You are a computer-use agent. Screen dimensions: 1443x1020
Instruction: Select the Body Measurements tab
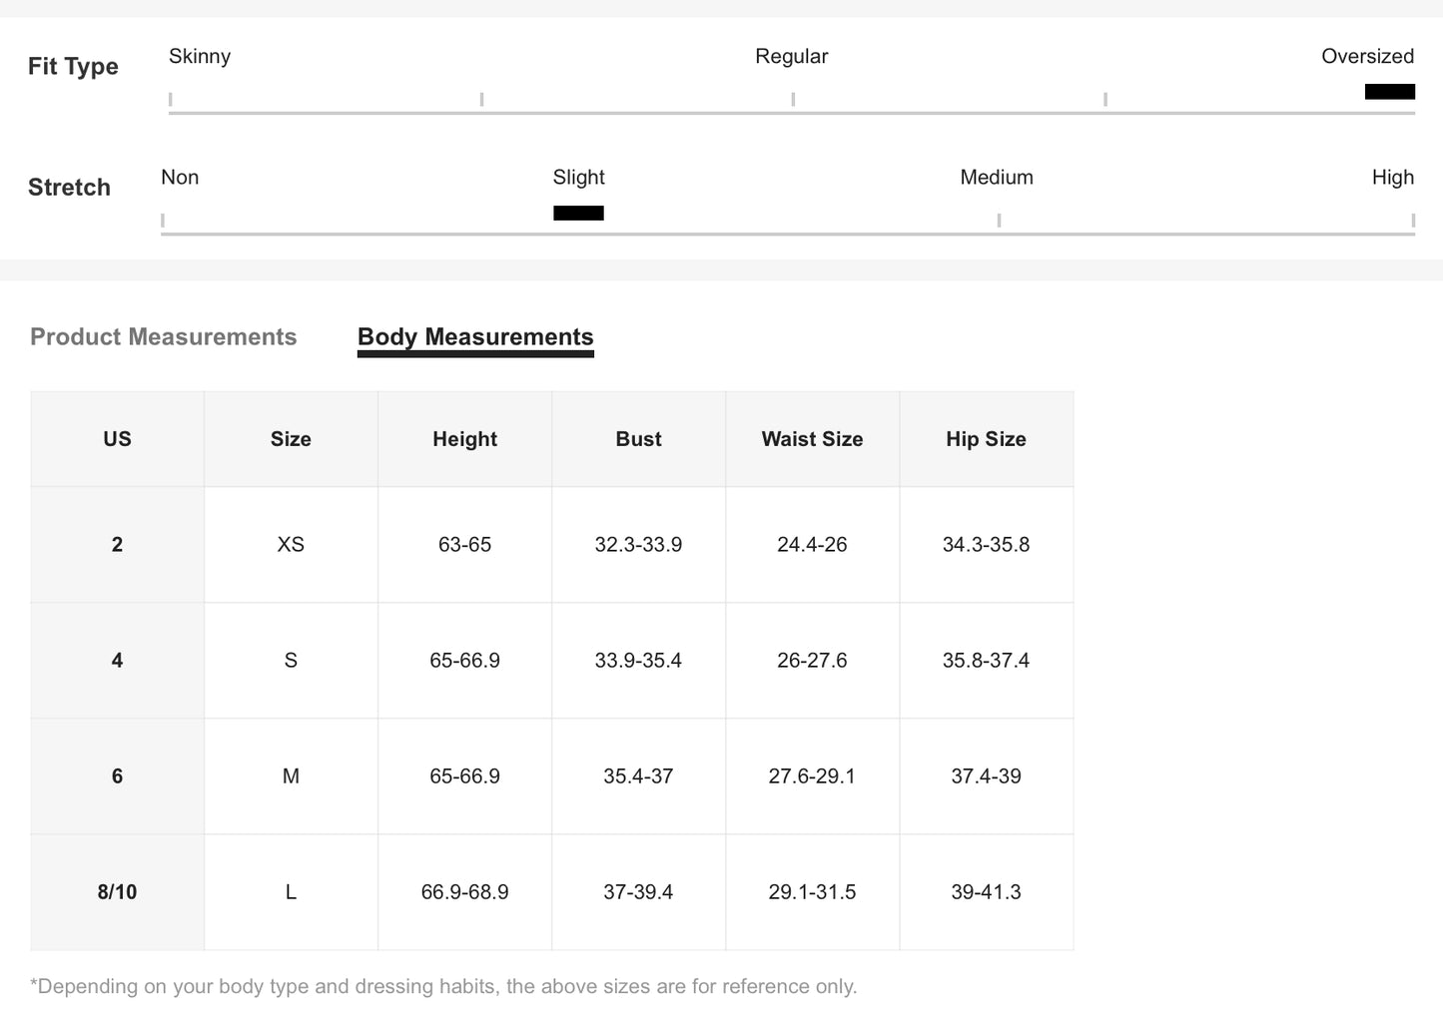pyautogui.click(x=475, y=337)
